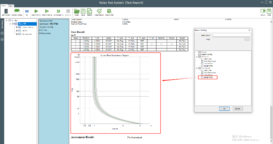Toggle System Config checkbox in Report Setting

coord(200,54)
